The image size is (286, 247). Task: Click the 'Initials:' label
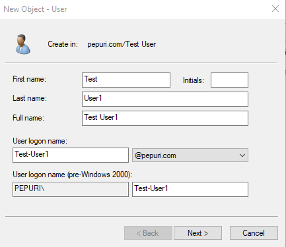click(x=194, y=80)
